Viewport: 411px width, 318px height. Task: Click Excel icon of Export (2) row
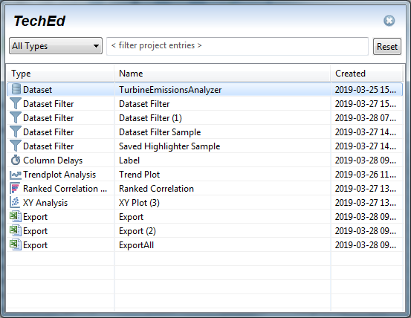pyautogui.click(x=16, y=230)
